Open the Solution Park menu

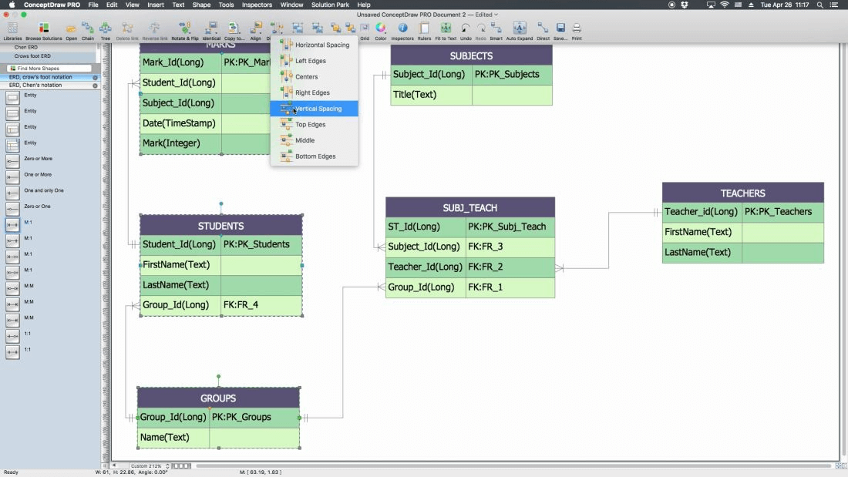click(330, 5)
